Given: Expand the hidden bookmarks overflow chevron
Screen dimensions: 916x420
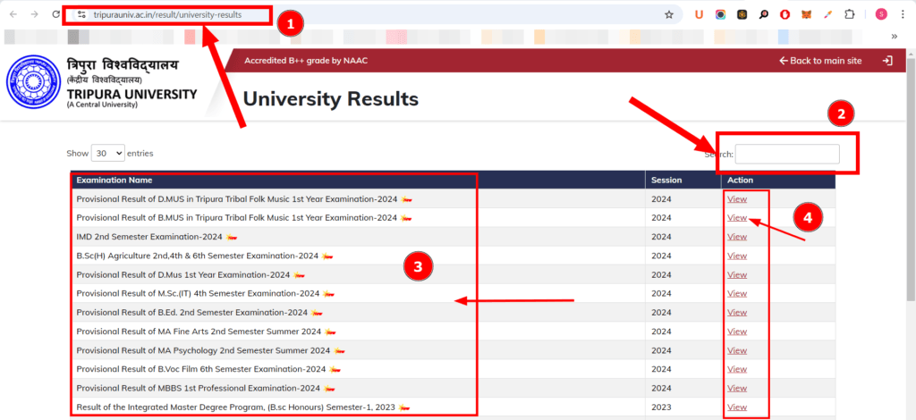Looking at the screenshot, I should (894, 37).
